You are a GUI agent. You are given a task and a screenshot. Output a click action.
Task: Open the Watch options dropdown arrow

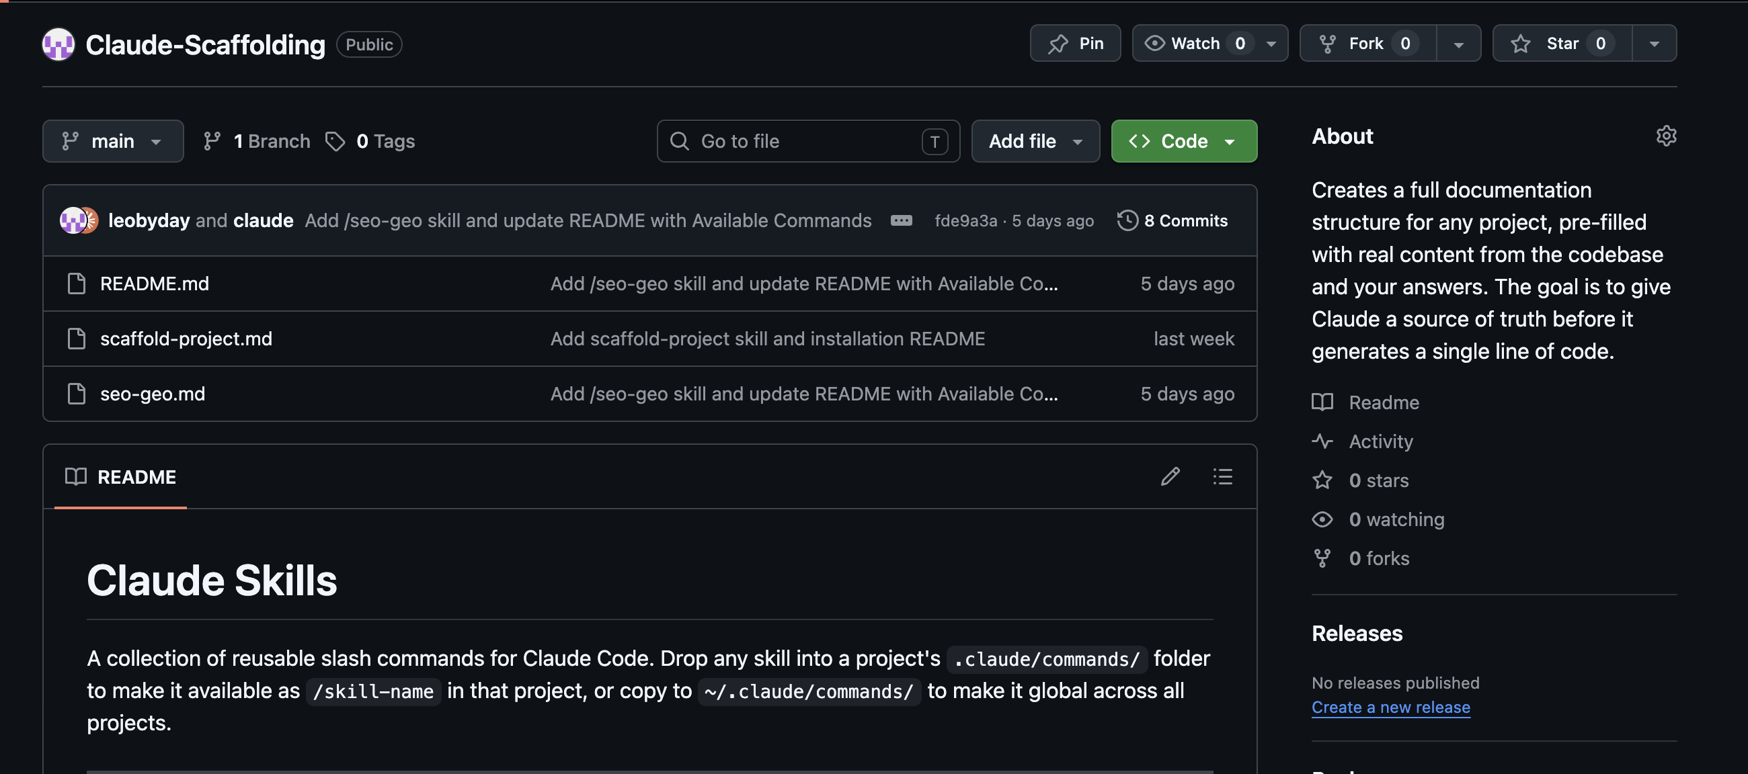[x=1271, y=44]
